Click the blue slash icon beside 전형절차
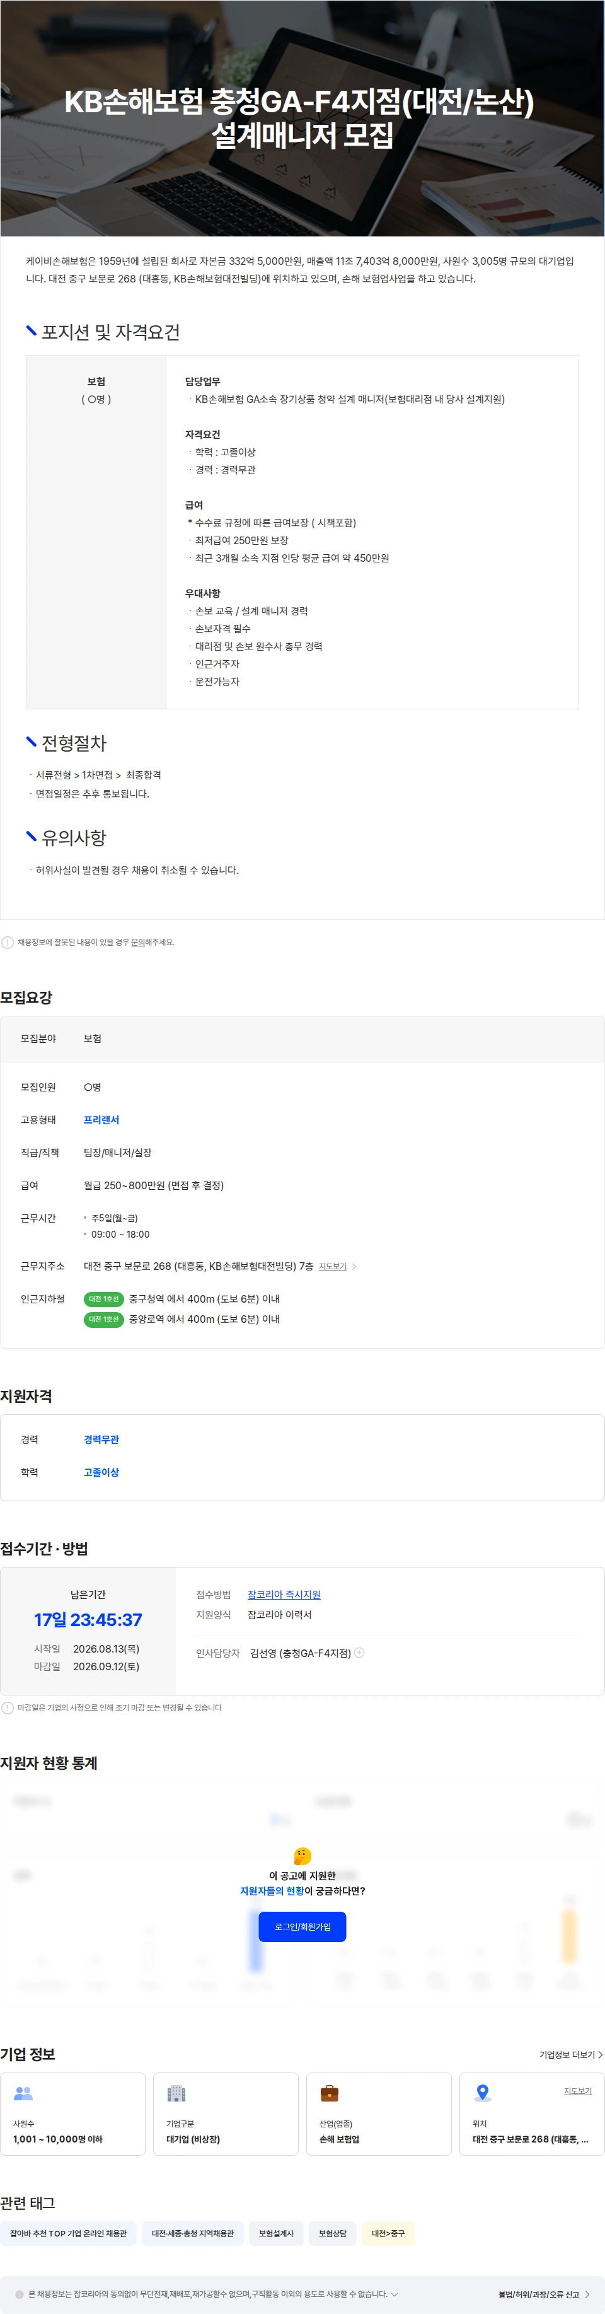Viewport: 605px width, 2314px height. coord(32,741)
